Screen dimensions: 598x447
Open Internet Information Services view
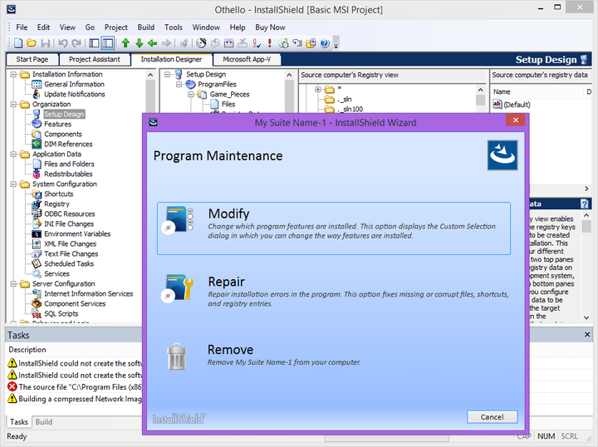coord(89,293)
